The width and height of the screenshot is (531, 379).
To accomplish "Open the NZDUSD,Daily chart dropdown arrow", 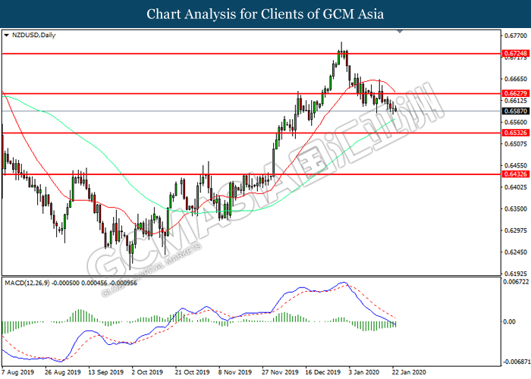I will 6,35.
